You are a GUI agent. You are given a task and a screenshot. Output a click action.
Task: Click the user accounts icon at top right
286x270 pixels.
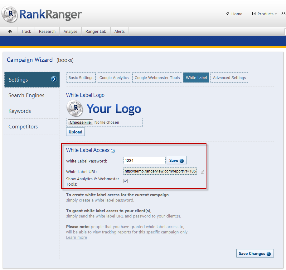283,14
